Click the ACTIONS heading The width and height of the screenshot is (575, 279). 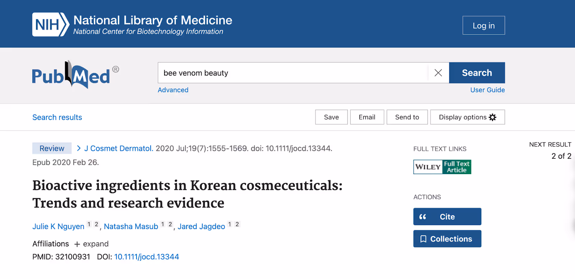pos(427,197)
